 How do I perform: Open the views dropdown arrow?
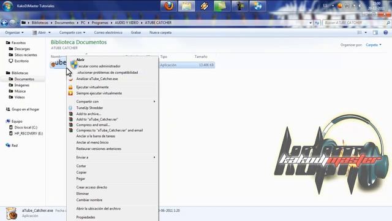[366, 33]
